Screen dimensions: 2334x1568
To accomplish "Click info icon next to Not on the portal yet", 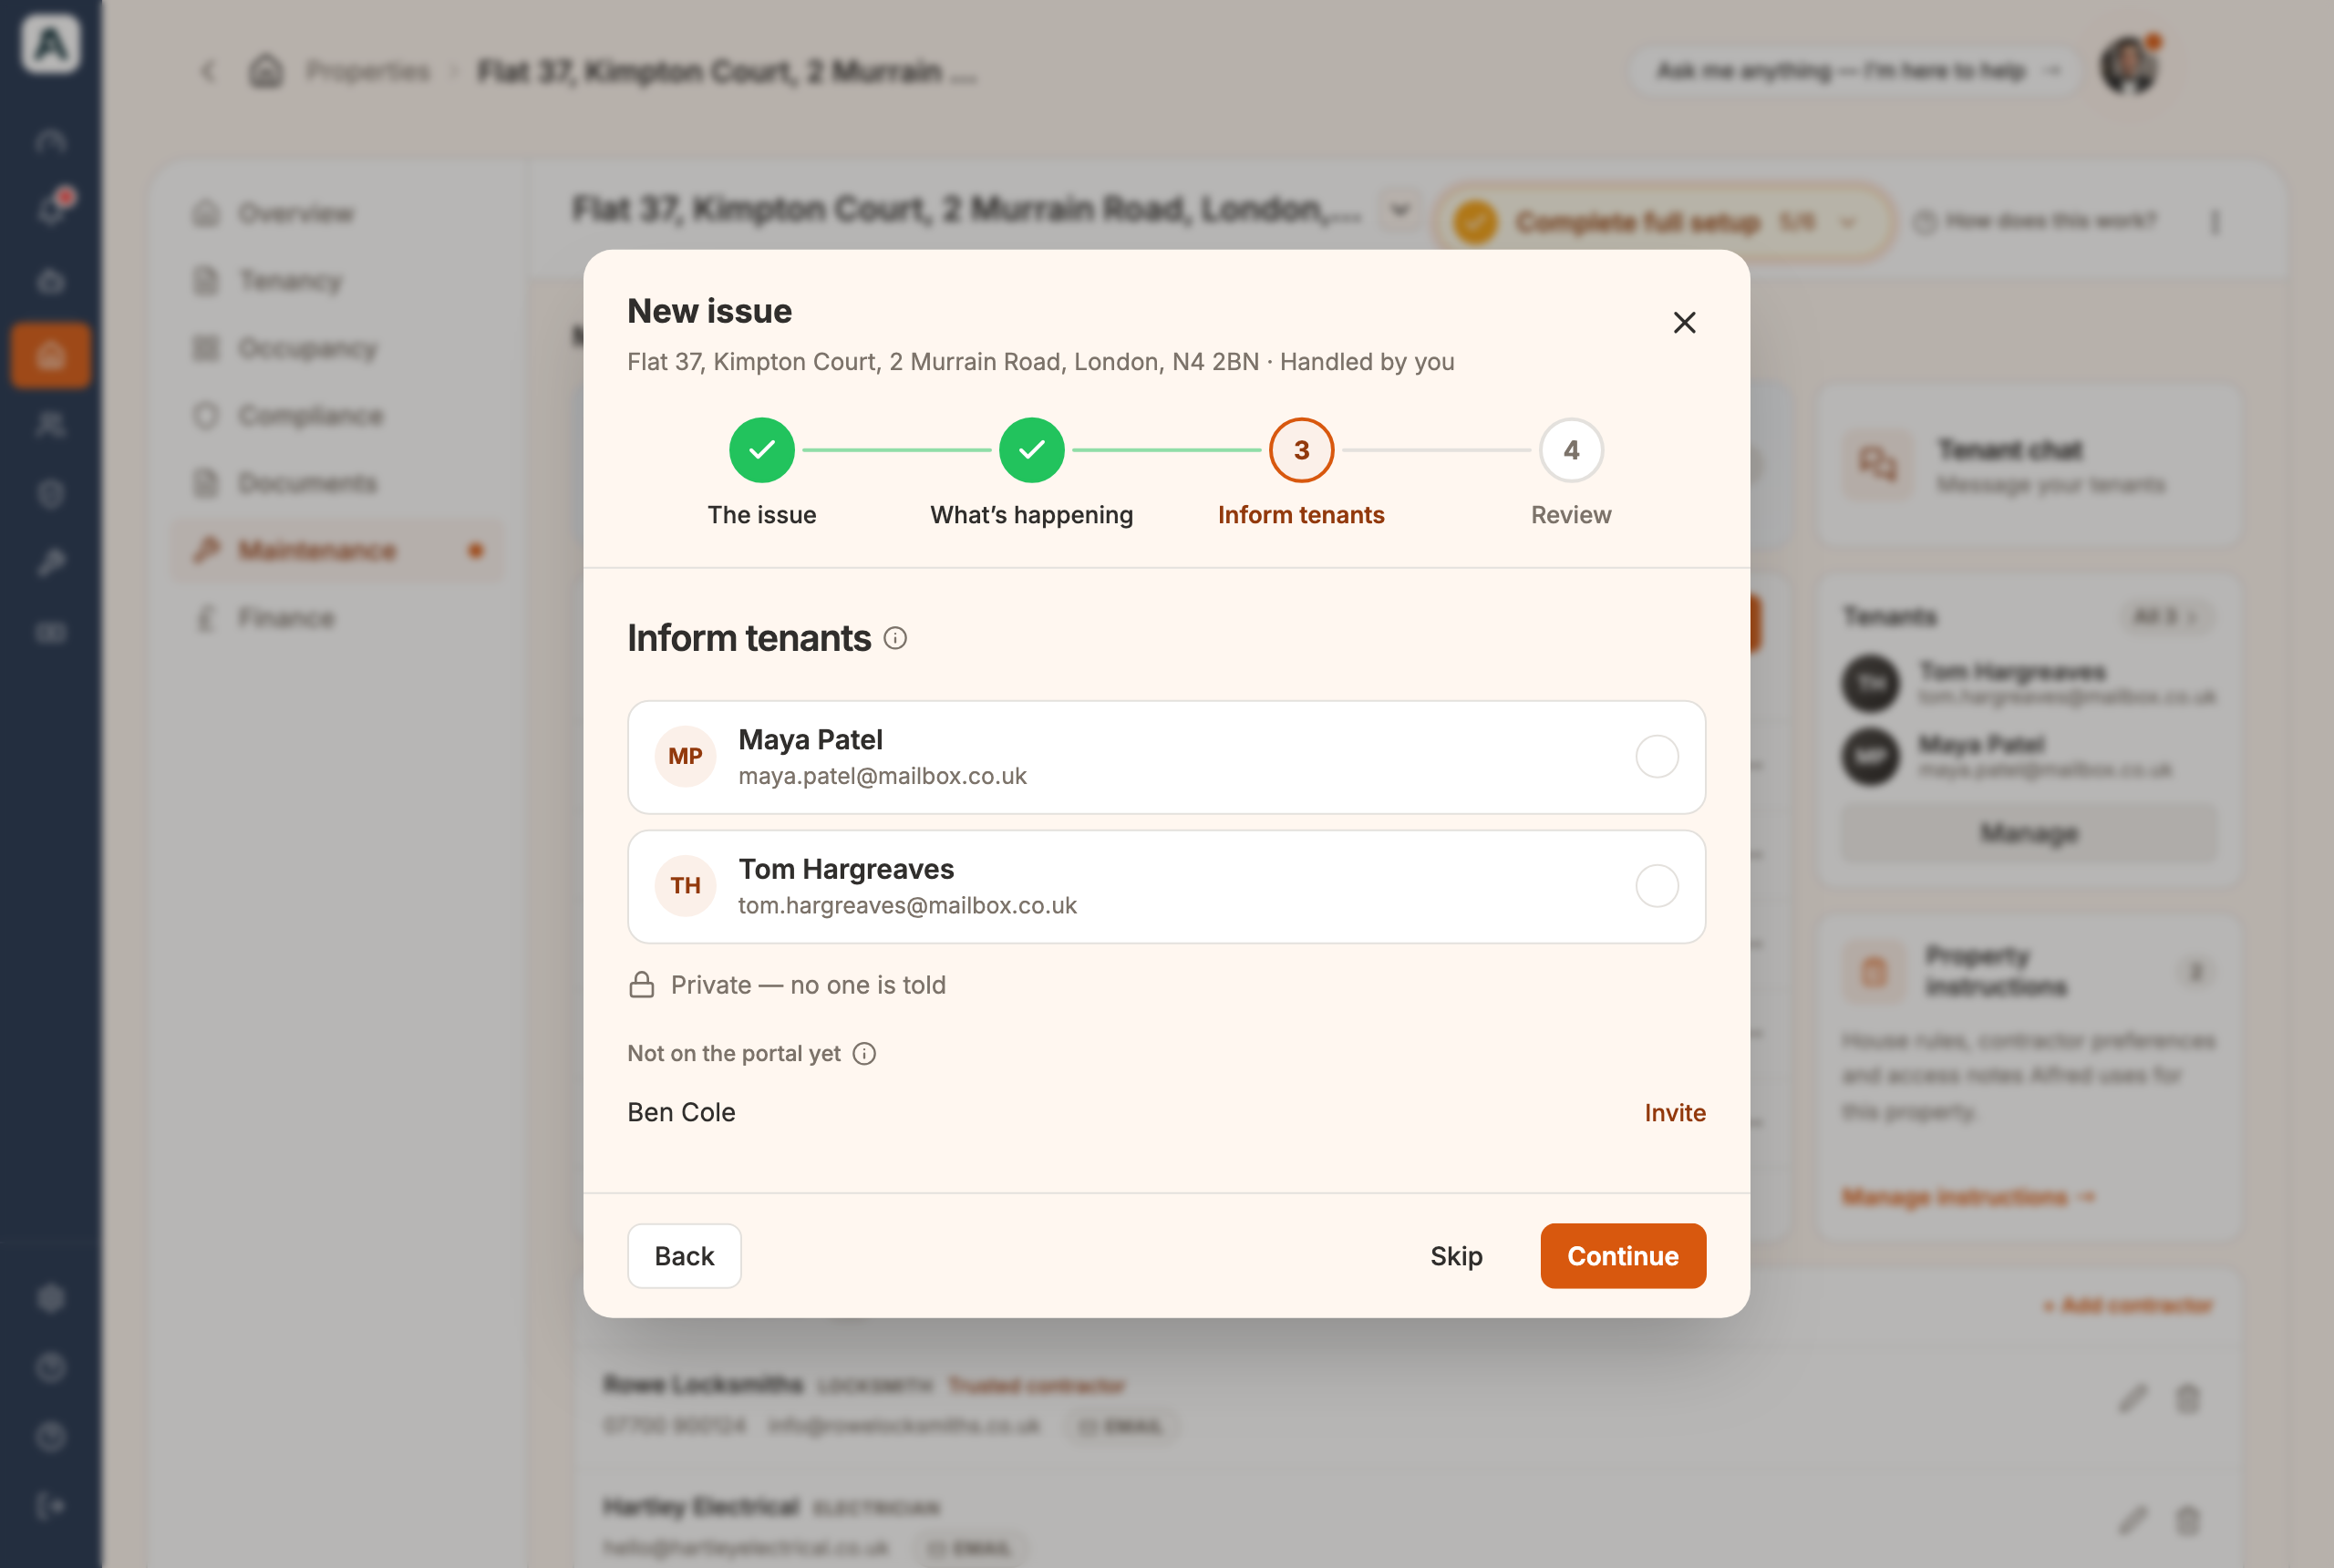I will tap(864, 1053).
